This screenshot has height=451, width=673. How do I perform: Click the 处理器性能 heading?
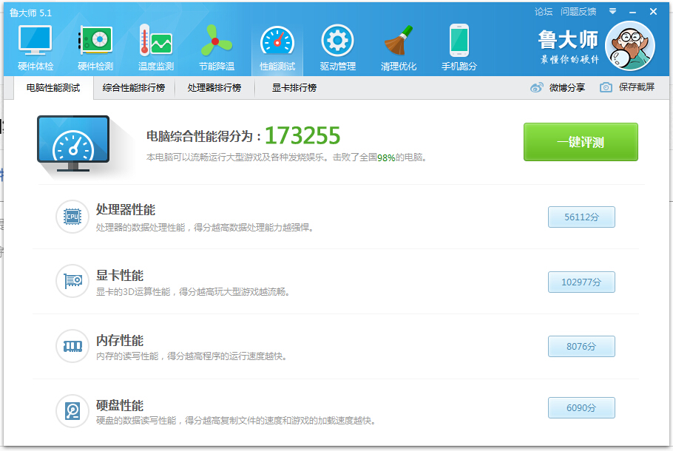[125, 209]
